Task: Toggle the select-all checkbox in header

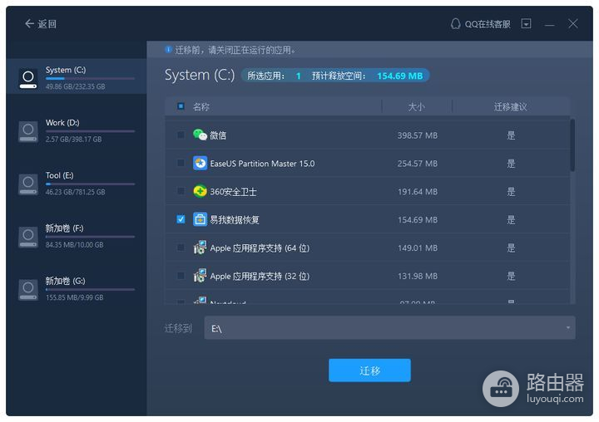Action: [x=181, y=106]
